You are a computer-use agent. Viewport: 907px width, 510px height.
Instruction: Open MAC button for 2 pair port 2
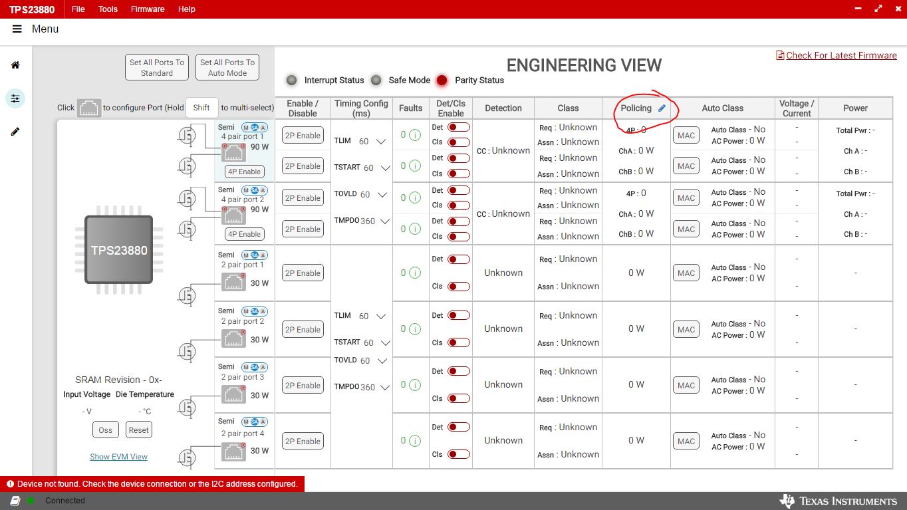(x=686, y=330)
